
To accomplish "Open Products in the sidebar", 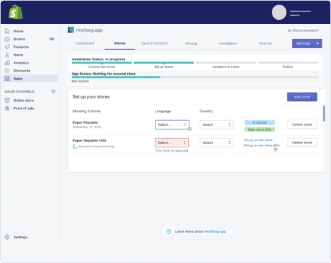I will pyautogui.click(x=21, y=46).
